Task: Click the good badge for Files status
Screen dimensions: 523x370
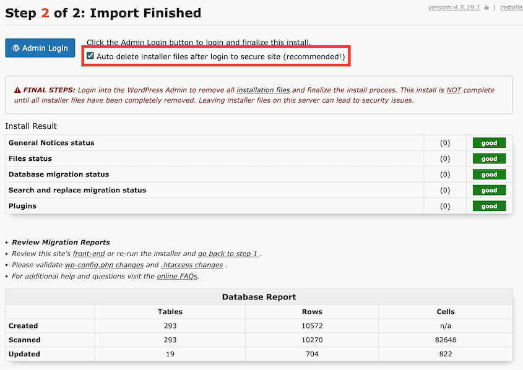Action: tap(489, 158)
